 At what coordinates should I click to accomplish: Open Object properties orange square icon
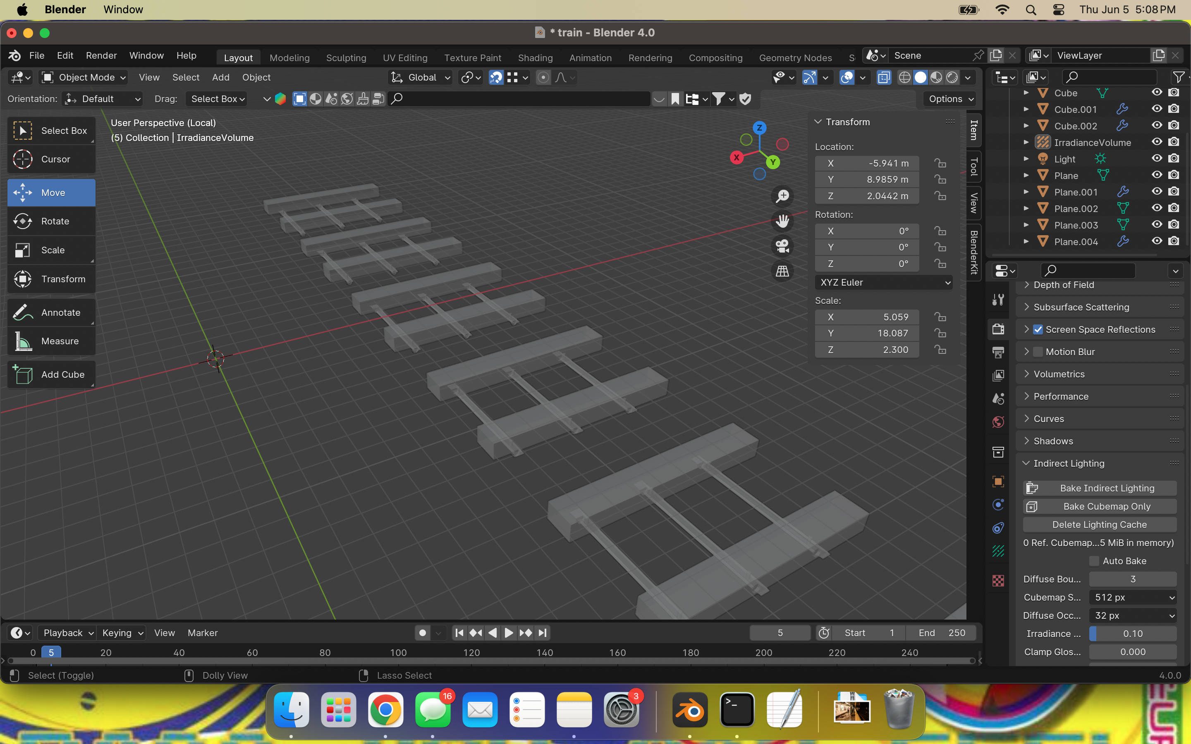click(x=998, y=481)
